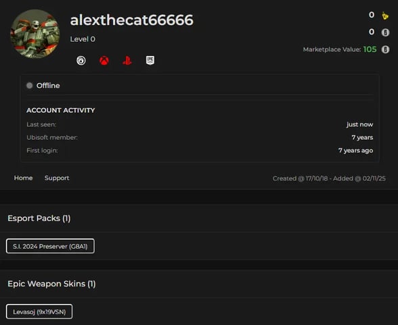This screenshot has width=398, height=325.
Task: Go to the Home link
Action: [23, 178]
